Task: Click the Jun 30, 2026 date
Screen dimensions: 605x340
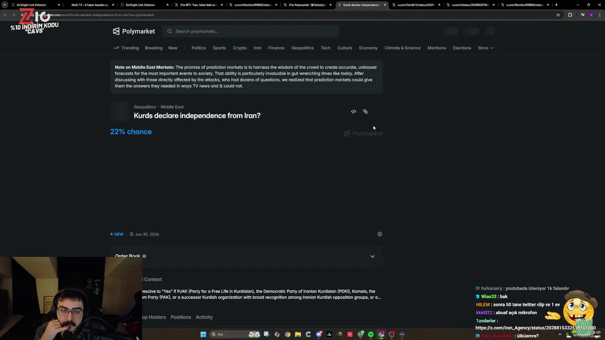Action: click(x=147, y=234)
